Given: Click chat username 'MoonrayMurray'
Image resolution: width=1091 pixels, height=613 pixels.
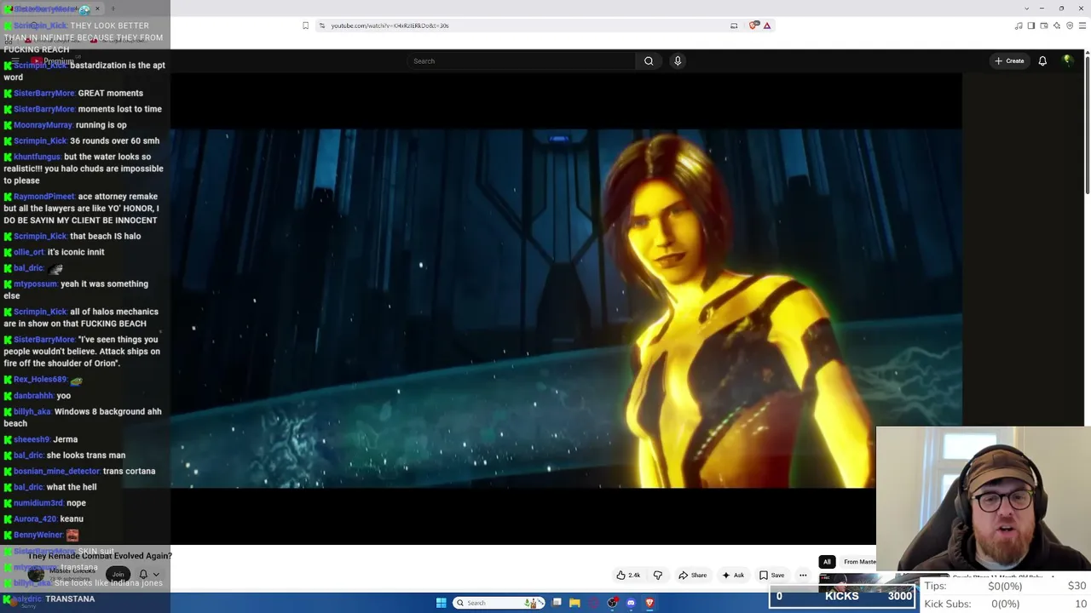Looking at the screenshot, I should pos(43,125).
